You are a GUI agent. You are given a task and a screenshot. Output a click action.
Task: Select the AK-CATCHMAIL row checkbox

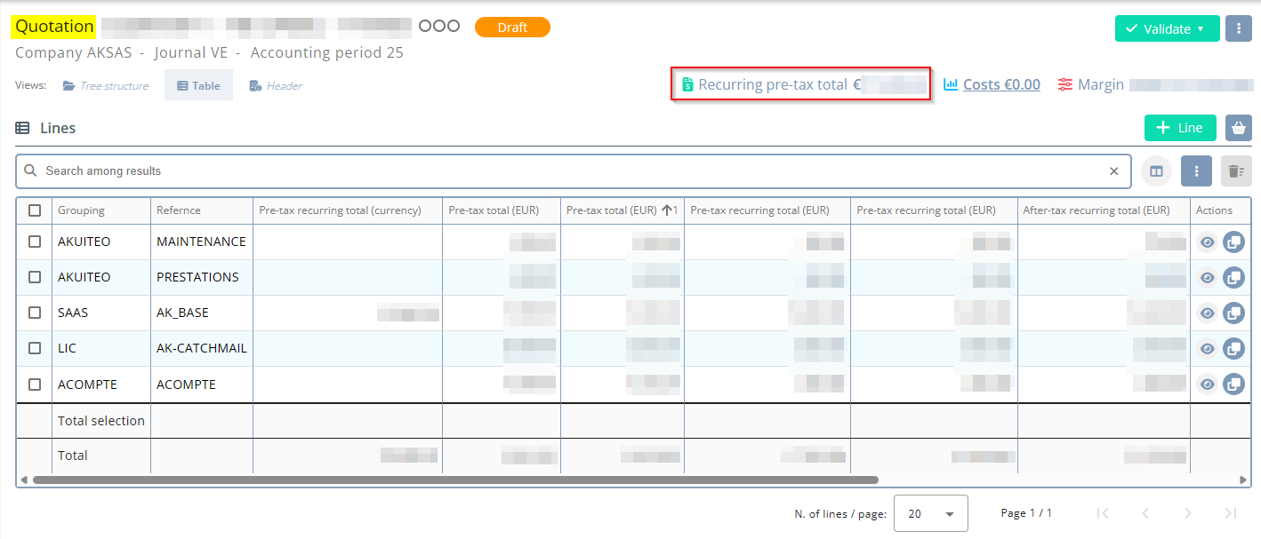point(35,348)
